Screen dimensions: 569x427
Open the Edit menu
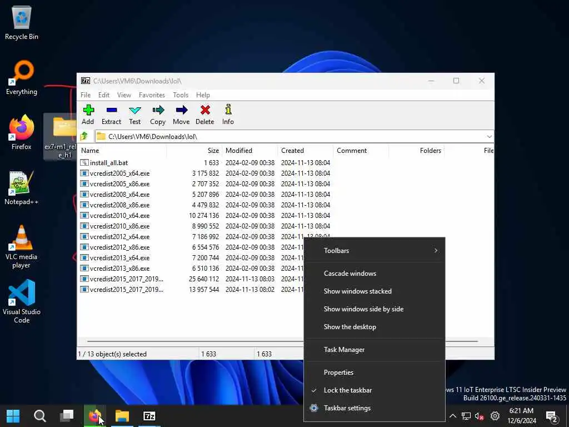coord(104,95)
